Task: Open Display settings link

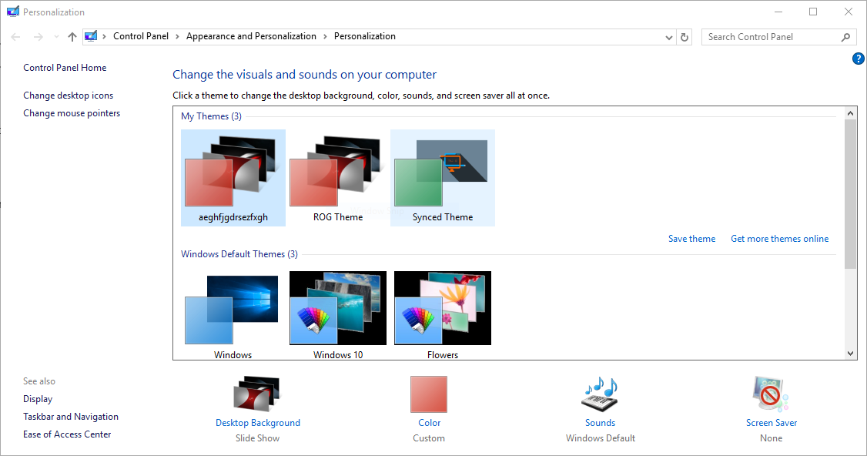Action: click(38, 399)
